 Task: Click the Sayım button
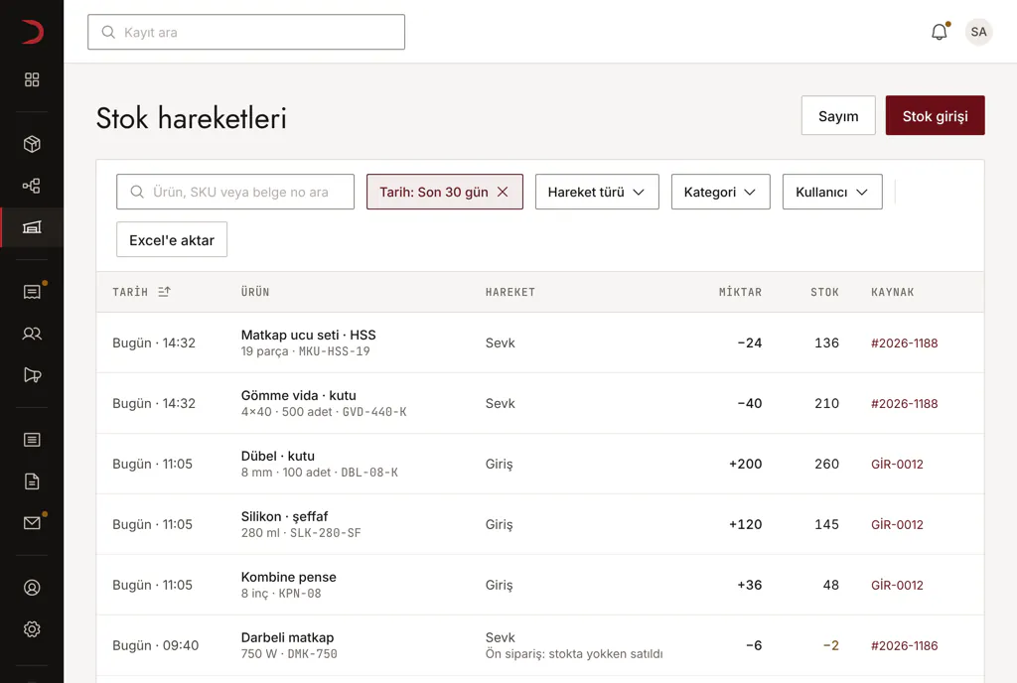tap(838, 115)
